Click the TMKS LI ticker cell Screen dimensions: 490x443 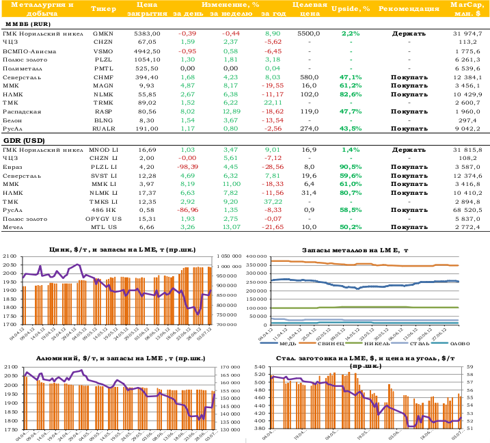104,202
